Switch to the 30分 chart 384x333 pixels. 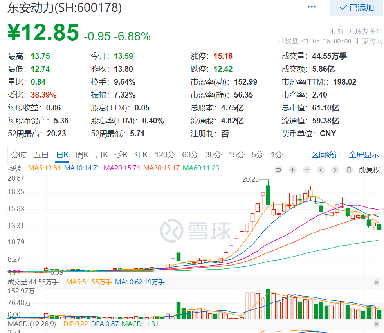point(213,155)
